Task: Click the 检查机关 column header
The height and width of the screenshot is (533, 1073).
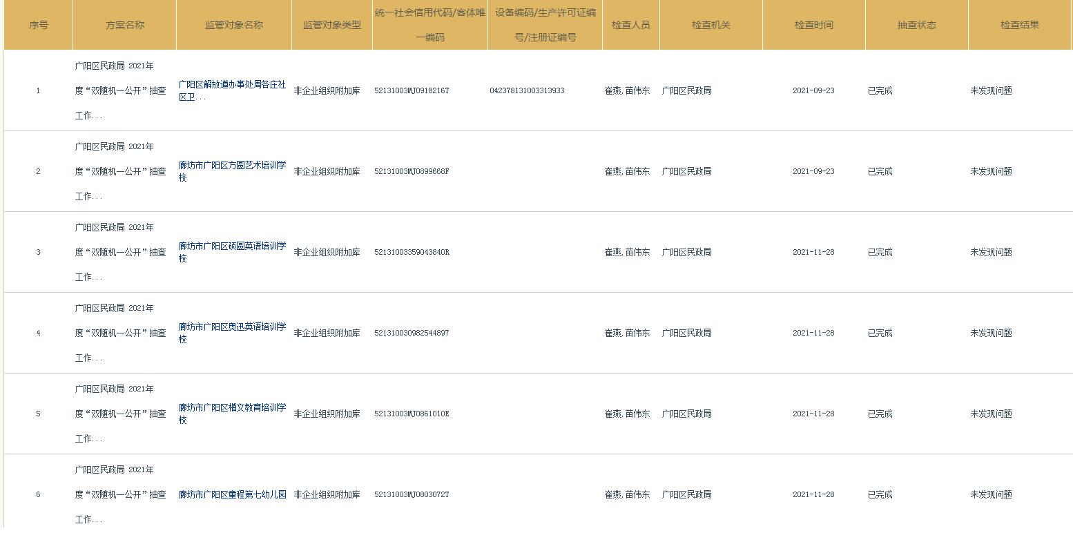Action: 711,25
